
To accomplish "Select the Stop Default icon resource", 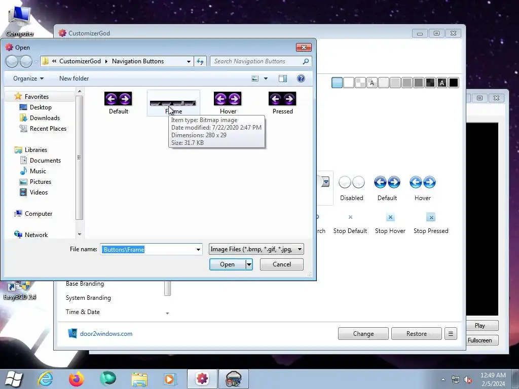I will pyautogui.click(x=350, y=223).
